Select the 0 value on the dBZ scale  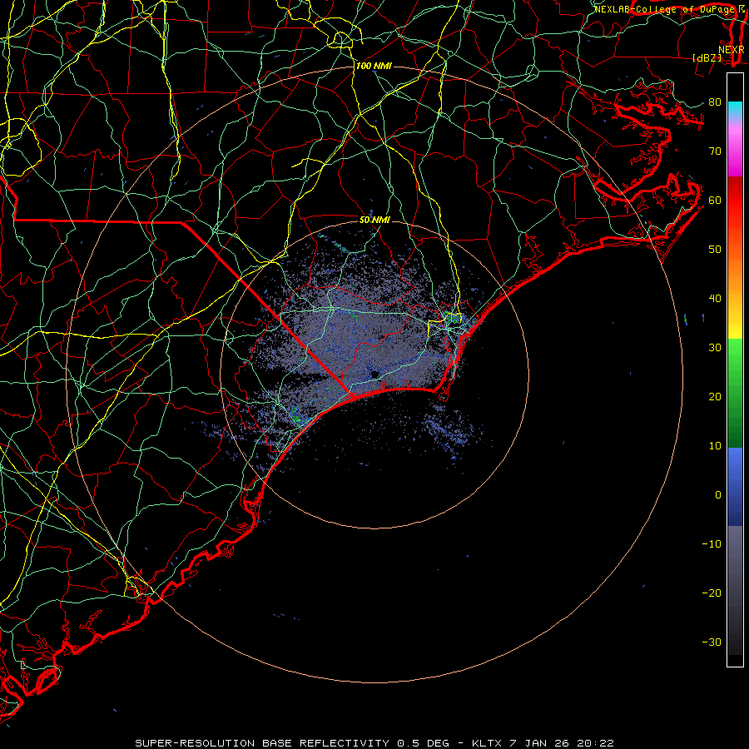[x=718, y=495]
